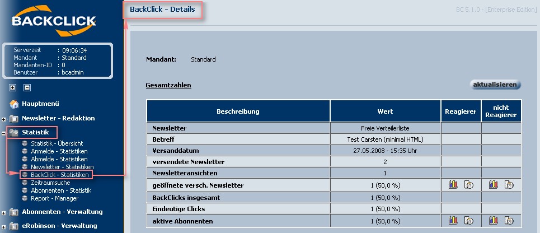The height and width of the screenshot is (233, 540).
Task: Open Reagierer chart for geöffnete versch. Newsletter
Action: pyautogui.click(x=453, y=185)
